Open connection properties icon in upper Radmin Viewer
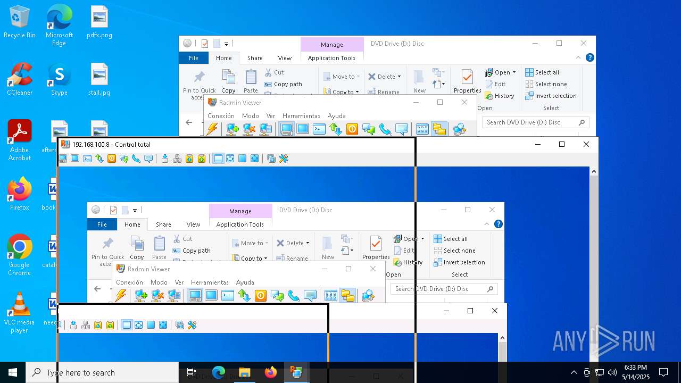This screenshot has height=383, width=681. point(265,129)
